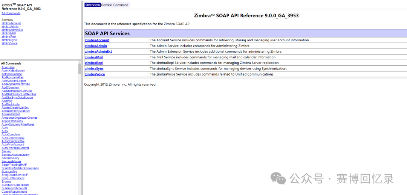Open the AddDistributionListAlias command
This screenshot has width=407, height=195.
coord(17,91)
